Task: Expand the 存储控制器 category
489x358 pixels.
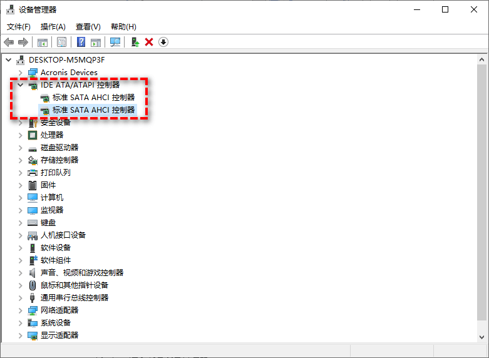Action: click(20, 160)
